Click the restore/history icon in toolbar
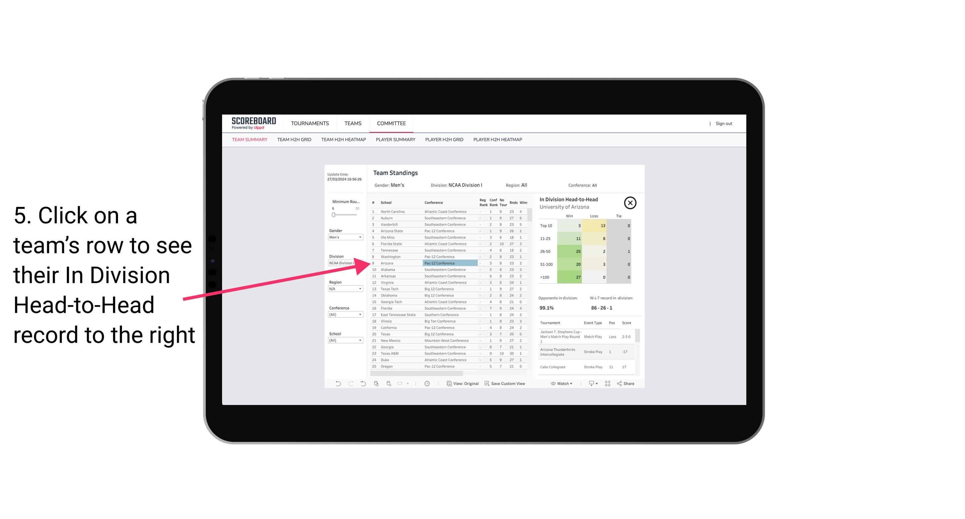 click(364, 383)
